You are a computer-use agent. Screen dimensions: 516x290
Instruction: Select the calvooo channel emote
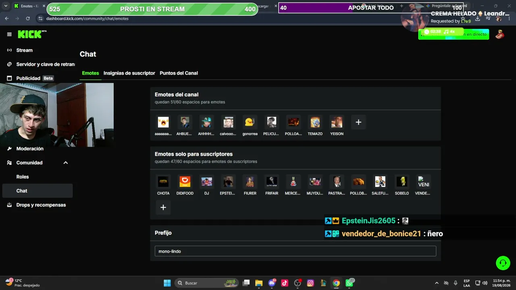tap(228, 122)
